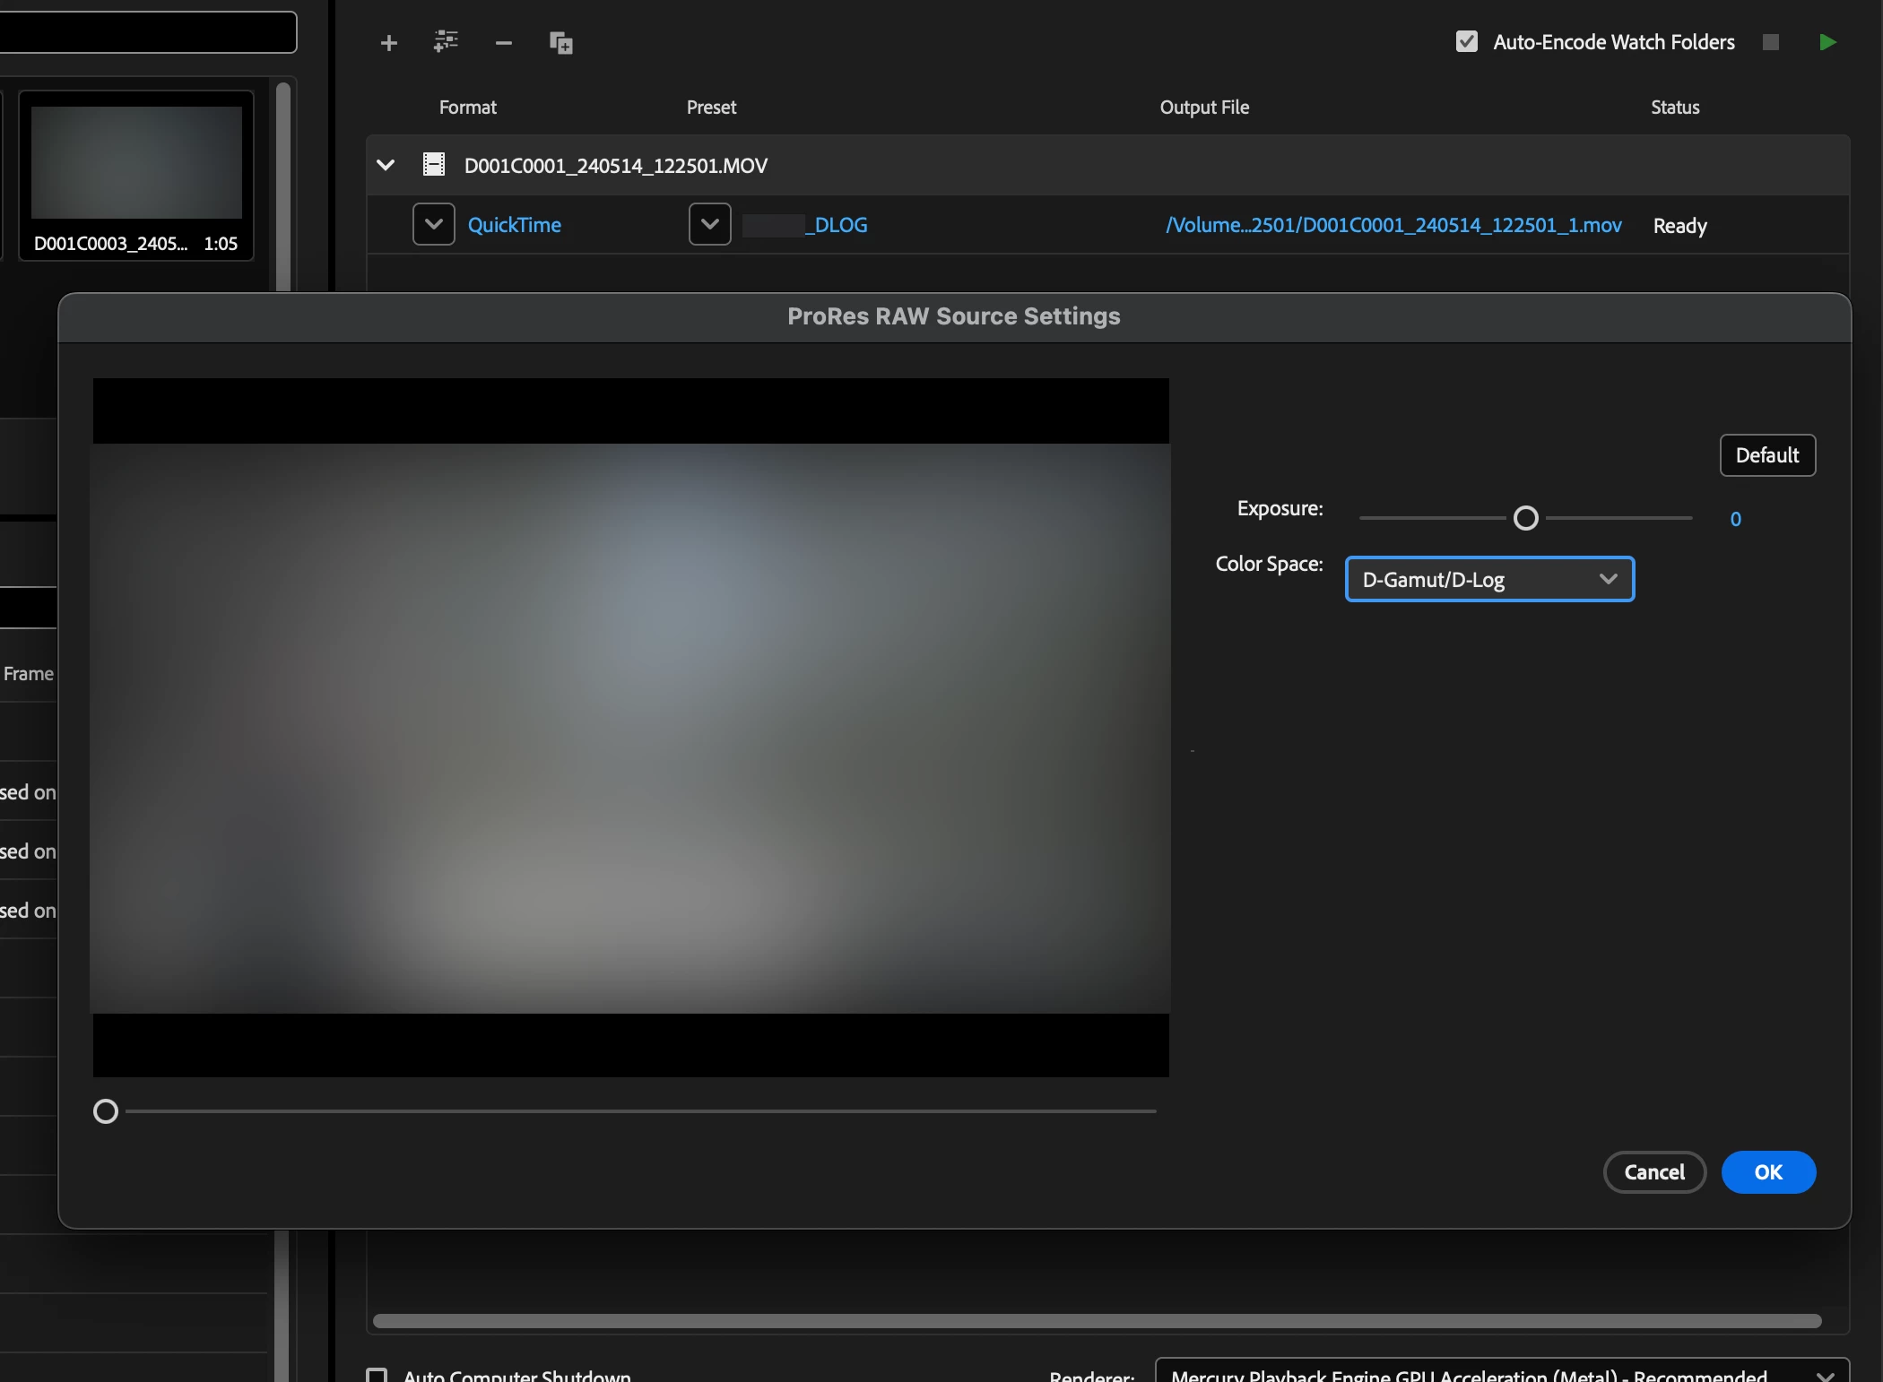Confirm settings with the OK button
1883x1382 pixels.
1767,1172
